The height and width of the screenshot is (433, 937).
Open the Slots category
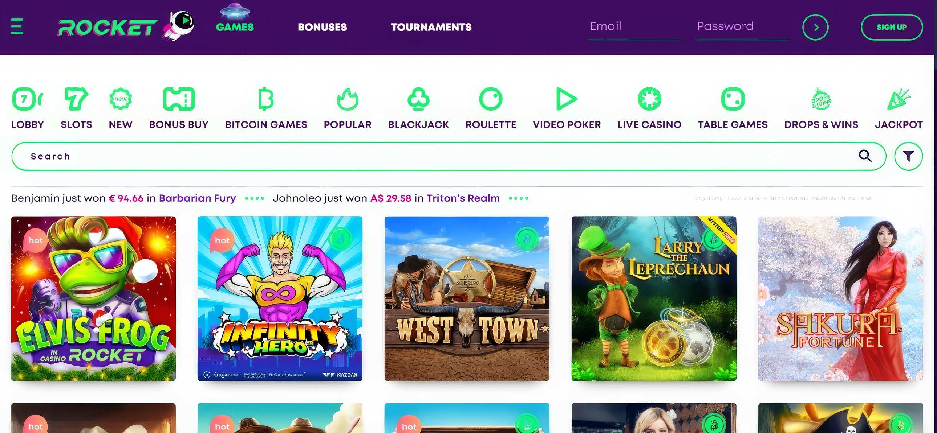(x=76, y=108)
